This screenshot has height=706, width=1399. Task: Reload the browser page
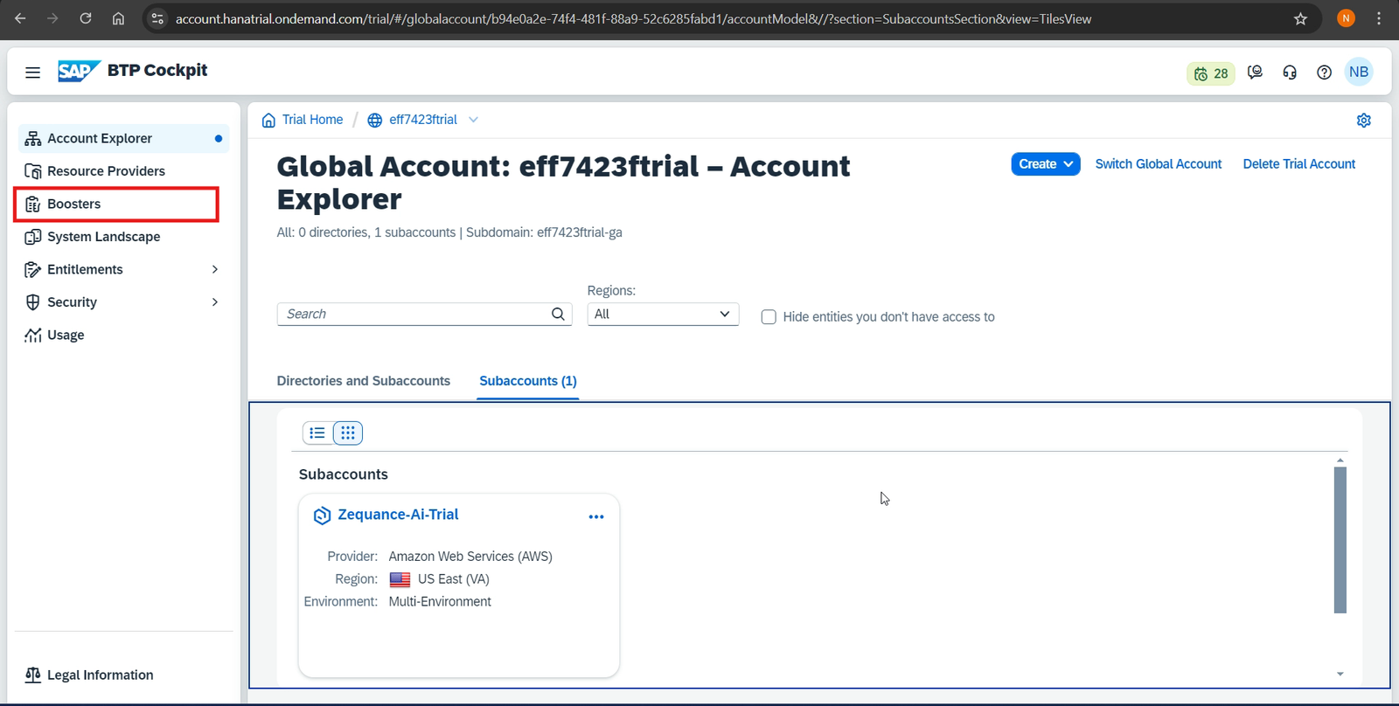pyautogui.click(x=86, y=18)
